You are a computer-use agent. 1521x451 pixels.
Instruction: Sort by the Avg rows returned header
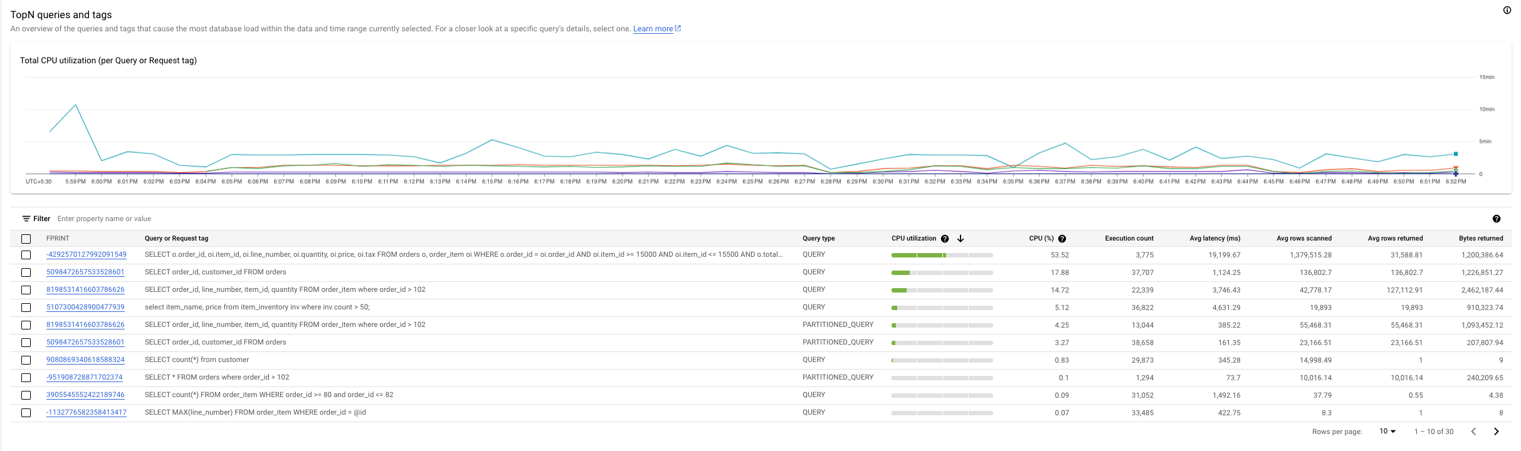(x=1395, y=239)
